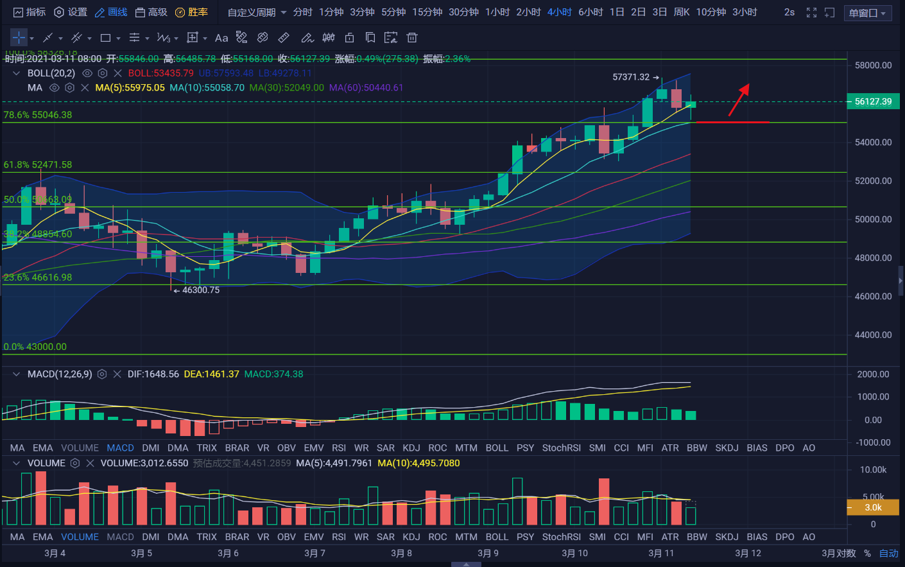The width and height of the screenshot is (905, 567).
Task: Pick the rectangle shape drawing tool
Action: [106, 38]
